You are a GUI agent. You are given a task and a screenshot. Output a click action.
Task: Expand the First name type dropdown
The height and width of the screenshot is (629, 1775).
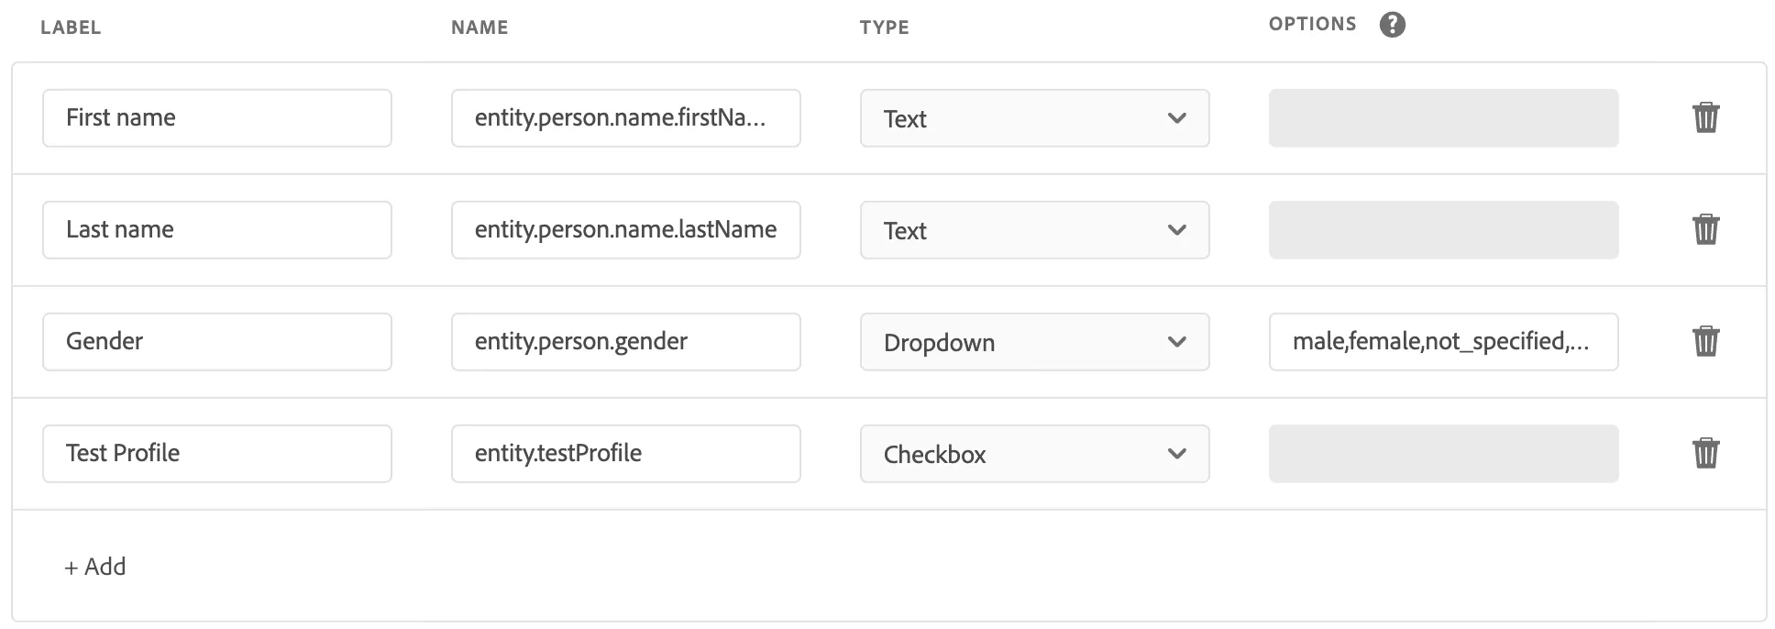click(1034, 118)
